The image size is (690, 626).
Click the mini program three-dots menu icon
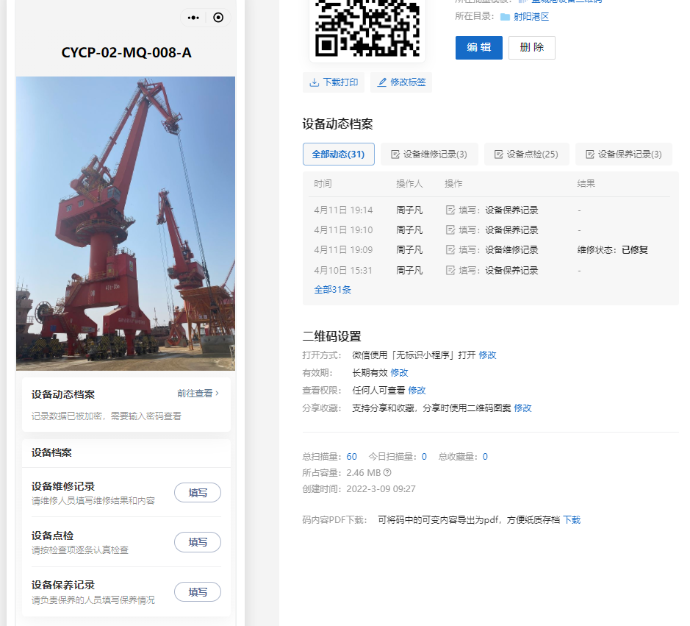pyautogui.click(x=193, y=18)
